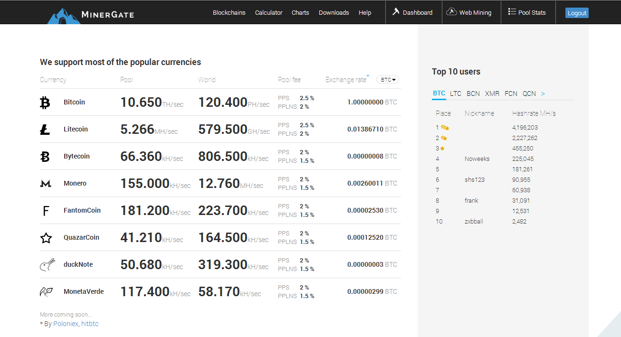Click the Dashboard pickaxe icon
The height and width of the screenshot is (337, 621).
(396, 11)
